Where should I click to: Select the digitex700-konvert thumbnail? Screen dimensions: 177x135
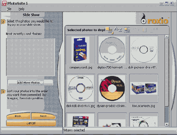coord(112,50)
